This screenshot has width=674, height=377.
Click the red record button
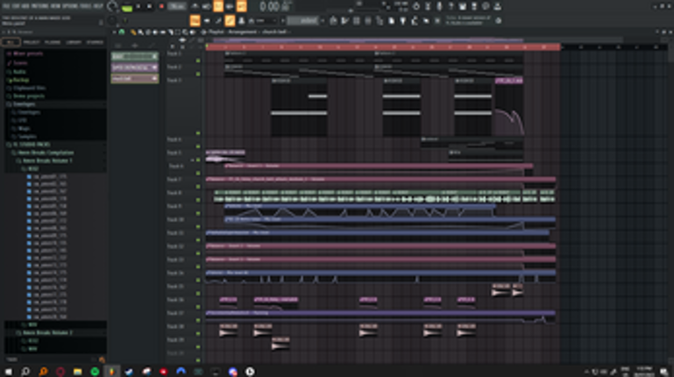pos(161,6)
